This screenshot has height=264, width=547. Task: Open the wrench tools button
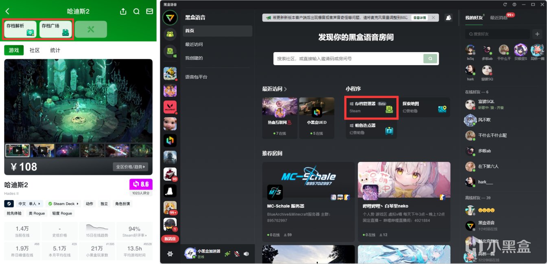(91, 29)
